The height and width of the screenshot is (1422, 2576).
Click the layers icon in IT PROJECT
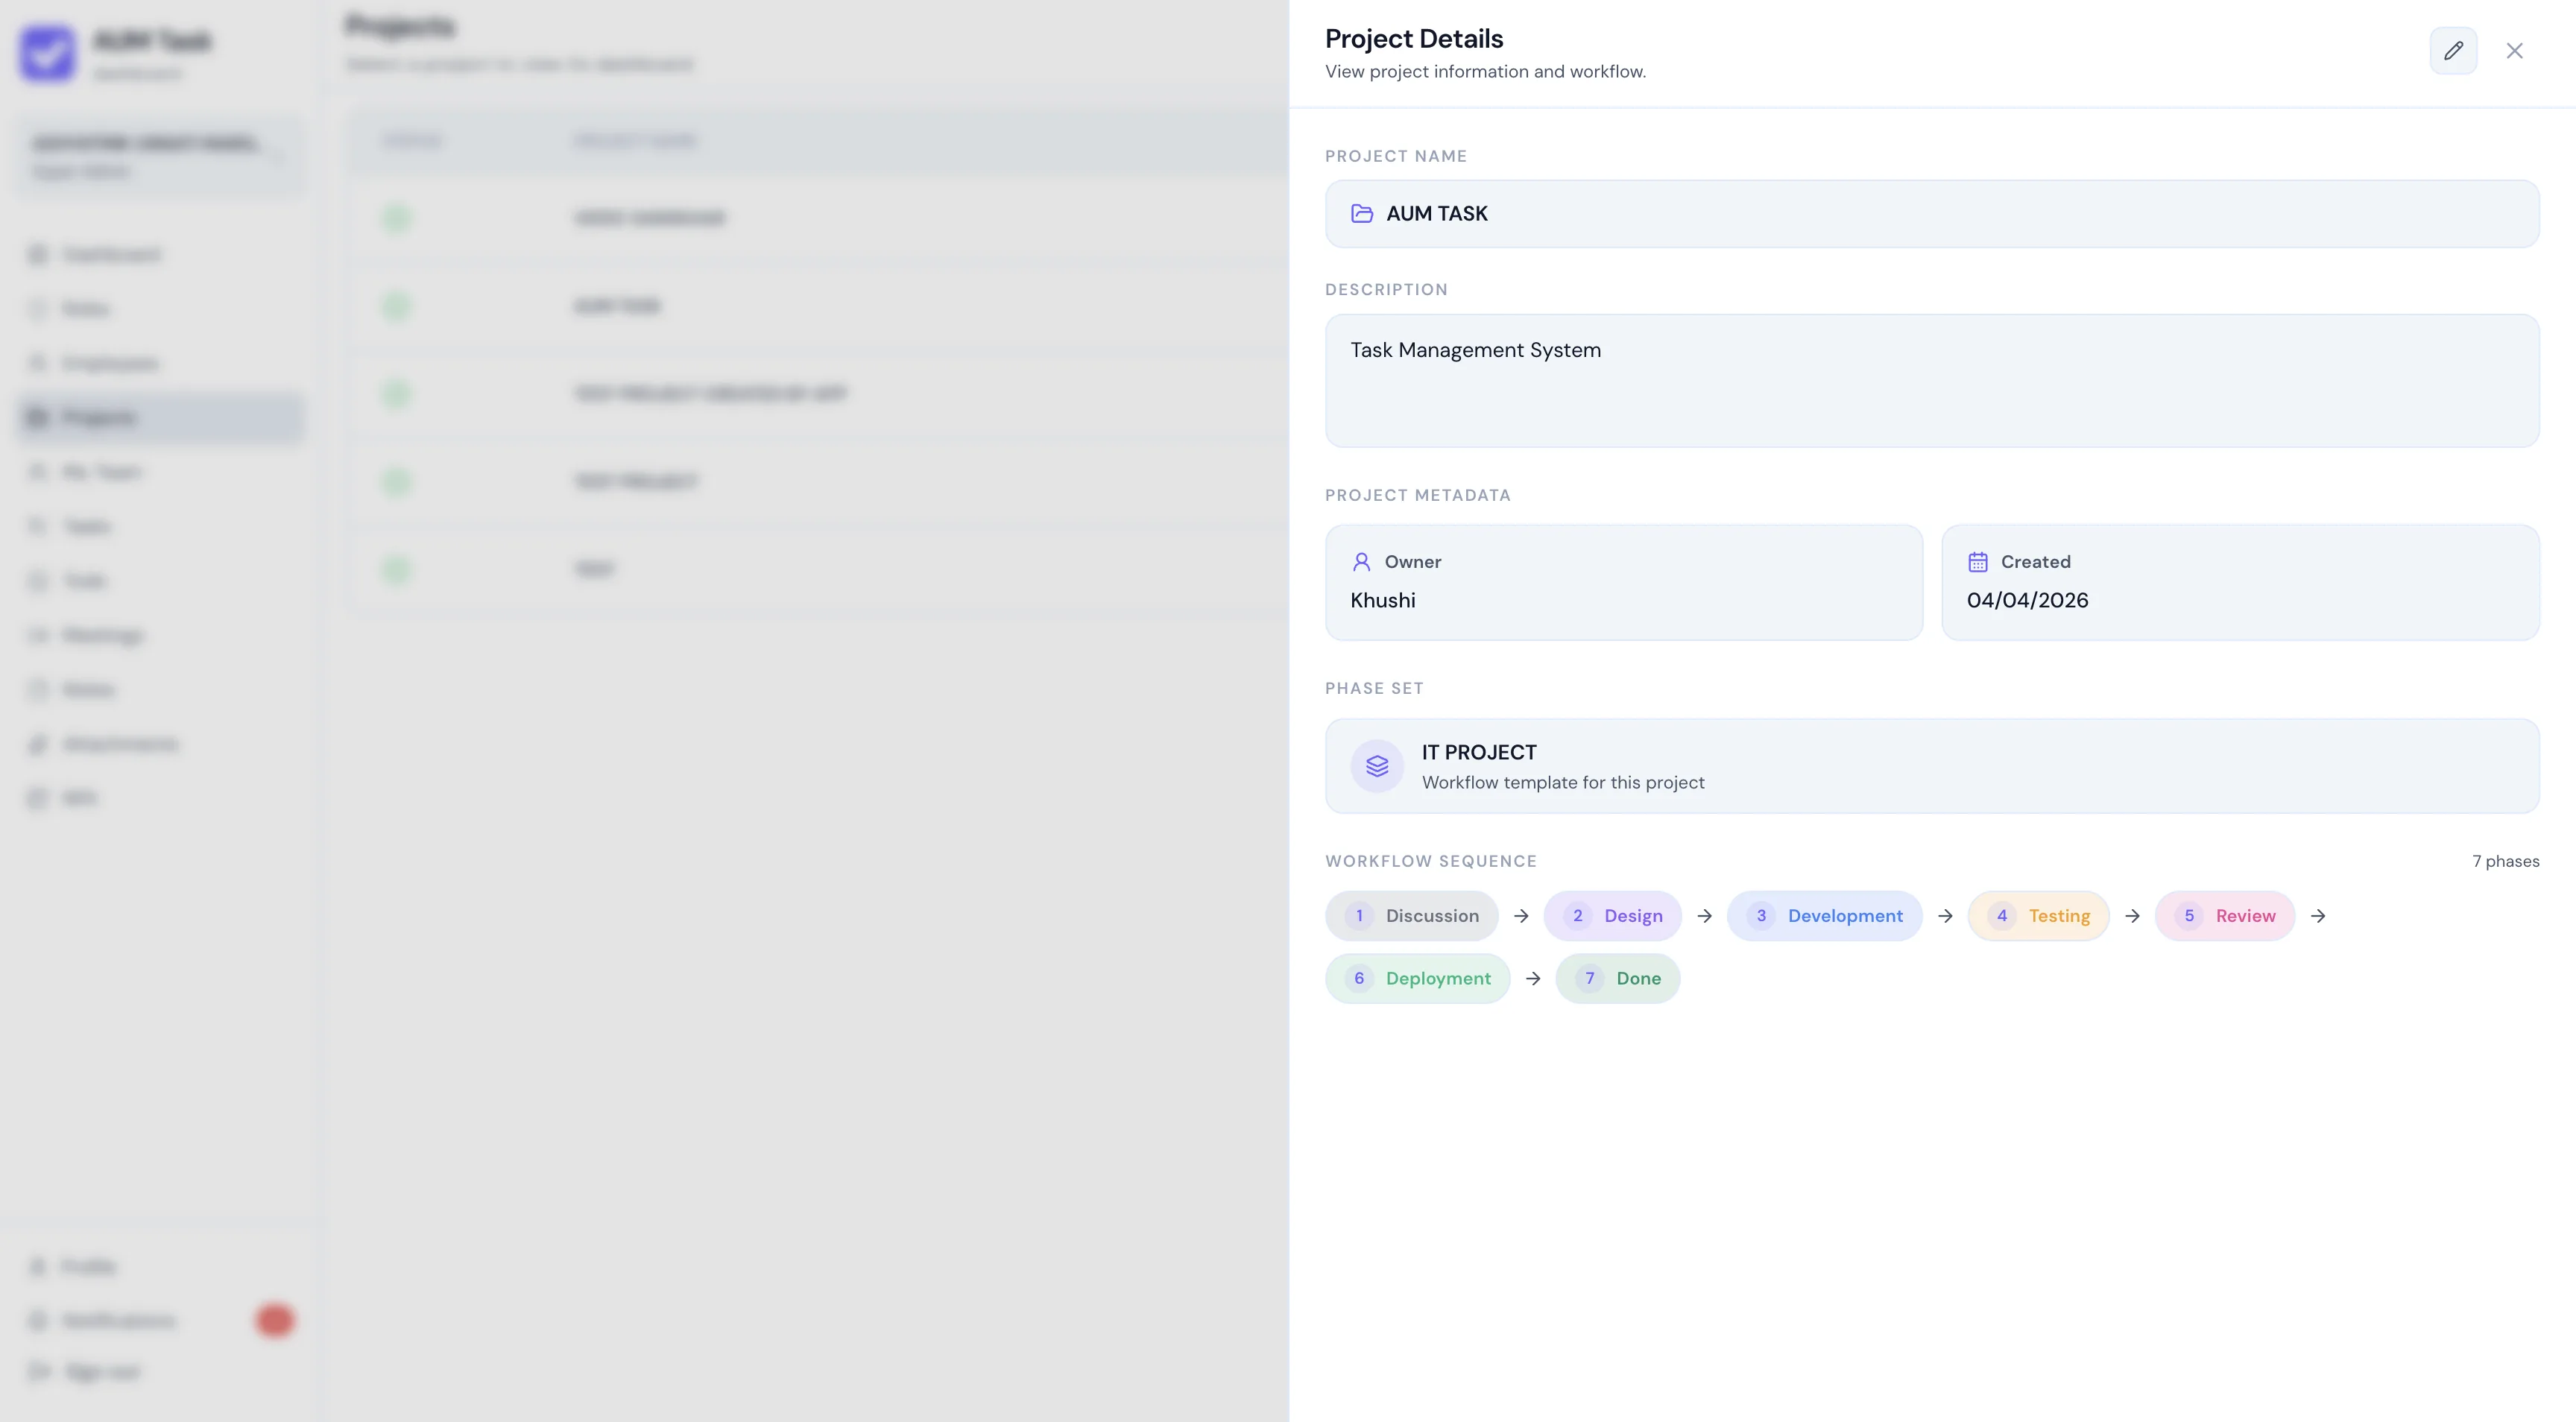point(1377,766)
